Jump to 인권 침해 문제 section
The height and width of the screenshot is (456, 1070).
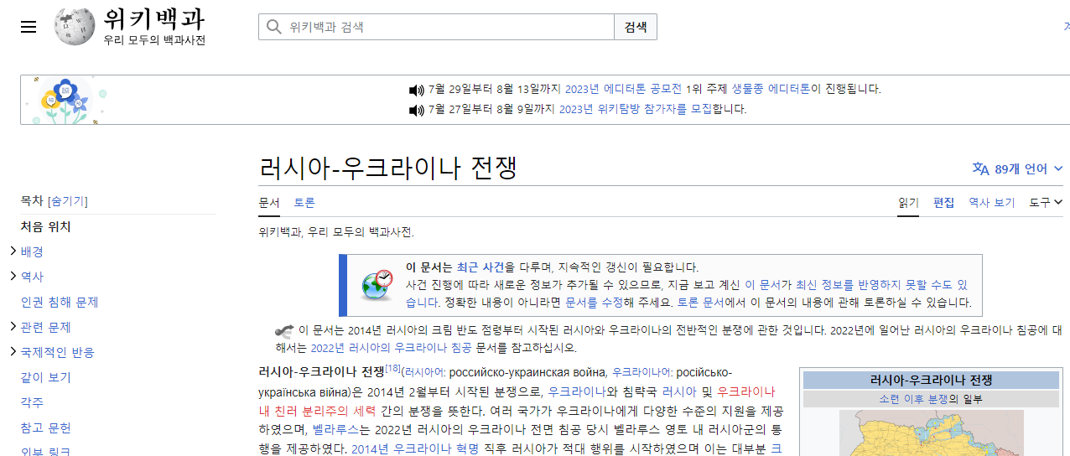[x=60, y=302]
